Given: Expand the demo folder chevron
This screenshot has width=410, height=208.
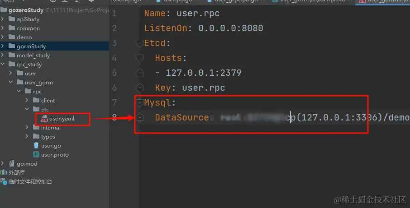Looking at the screenshot, I should (x=3, y=37).
